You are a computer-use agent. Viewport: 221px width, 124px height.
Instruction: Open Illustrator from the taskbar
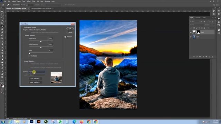click(39, 122)
